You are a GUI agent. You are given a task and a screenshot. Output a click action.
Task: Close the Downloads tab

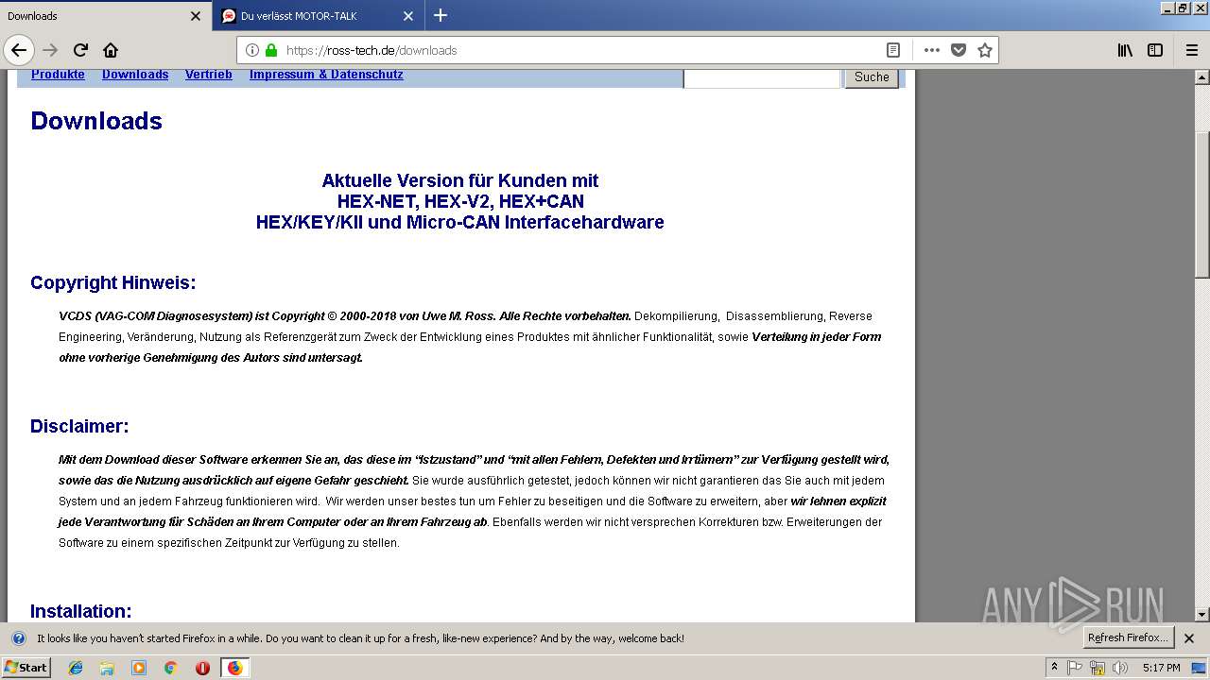pyautogui.click(x=196, y=16)
